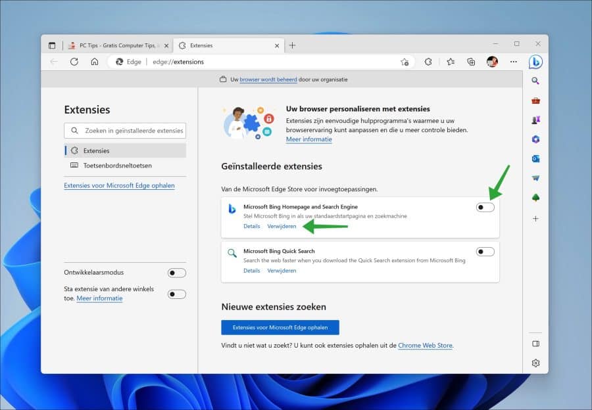Switch to the PC Tips tab
Screen dimensions: 592x410
tap(118, 45)
